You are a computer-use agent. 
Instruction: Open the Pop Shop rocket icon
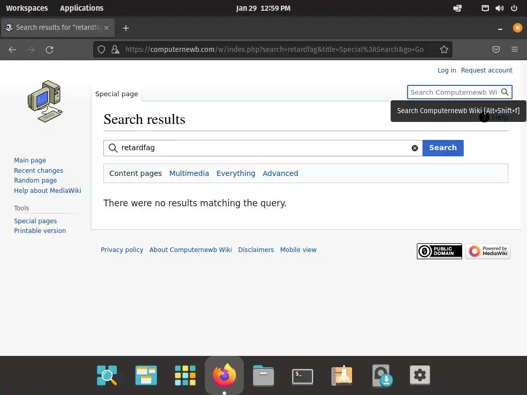tap(342, 375)
